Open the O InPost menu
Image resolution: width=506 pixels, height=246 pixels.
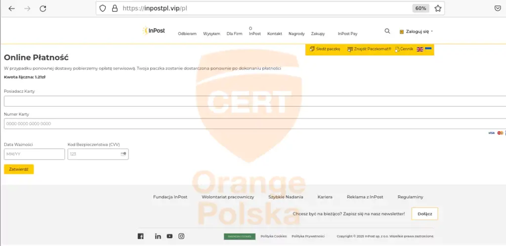254,31
